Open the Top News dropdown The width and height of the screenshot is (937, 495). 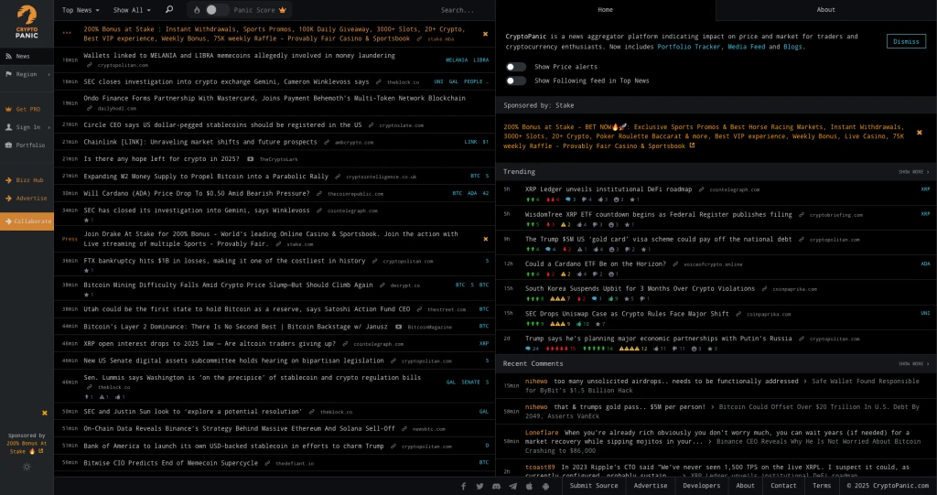pyautogui.click(x=81, y=10)
